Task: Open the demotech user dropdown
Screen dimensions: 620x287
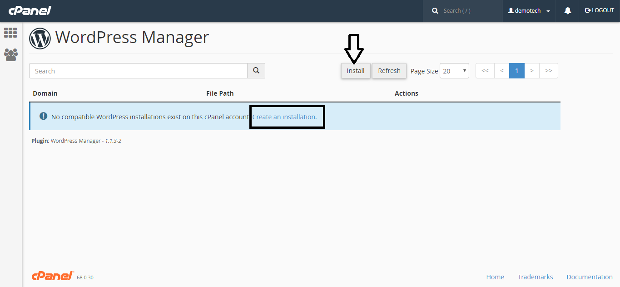Action: tap(529, 10)
